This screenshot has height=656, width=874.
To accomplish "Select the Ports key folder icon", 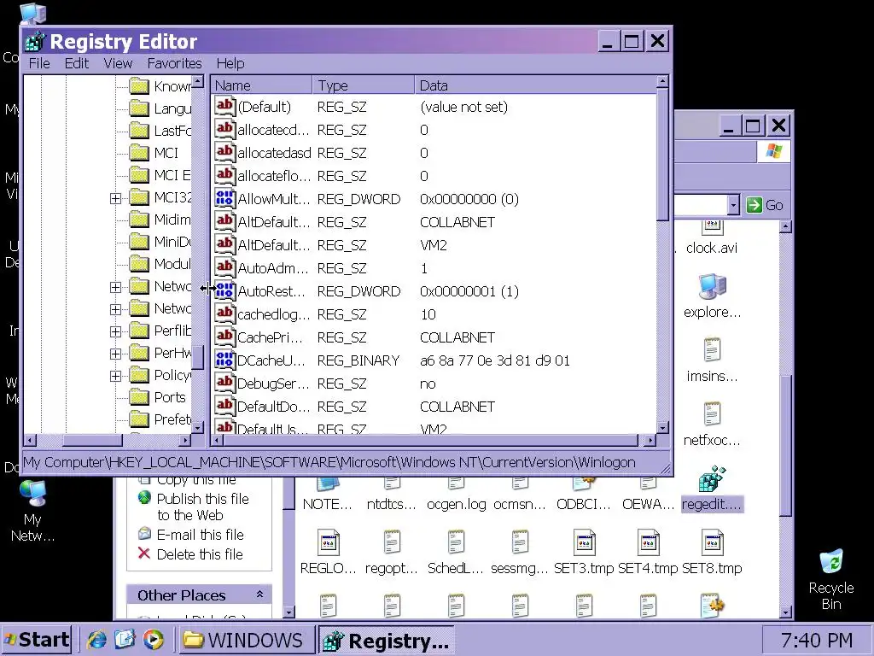I will pos(139,398).
